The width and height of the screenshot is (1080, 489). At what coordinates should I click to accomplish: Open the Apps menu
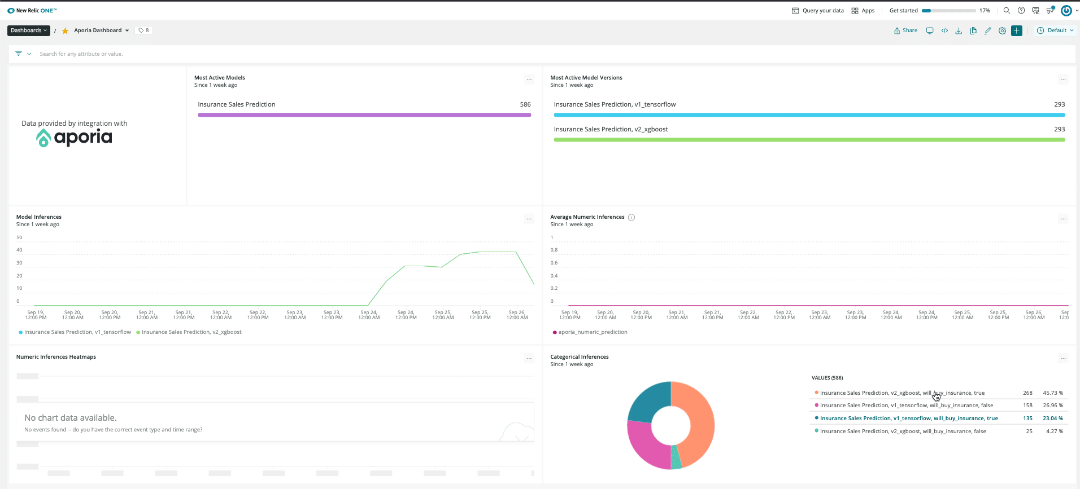coord(863,11)
